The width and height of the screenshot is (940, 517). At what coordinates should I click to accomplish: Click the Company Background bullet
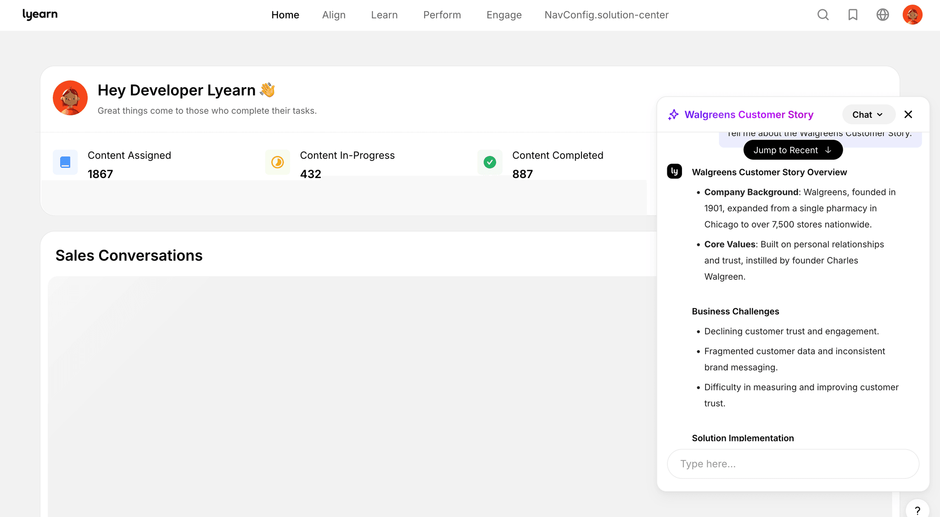coord(800,208)
